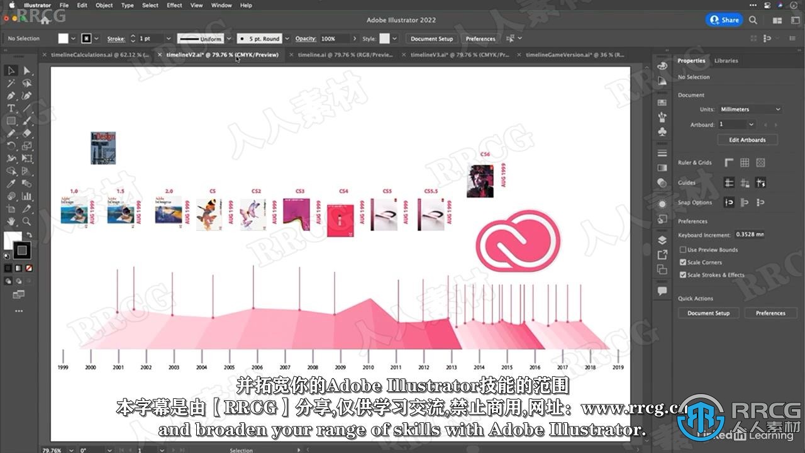The image size is (805, 453).
Task: Toggle lock guides button
Action: point(745,183)
